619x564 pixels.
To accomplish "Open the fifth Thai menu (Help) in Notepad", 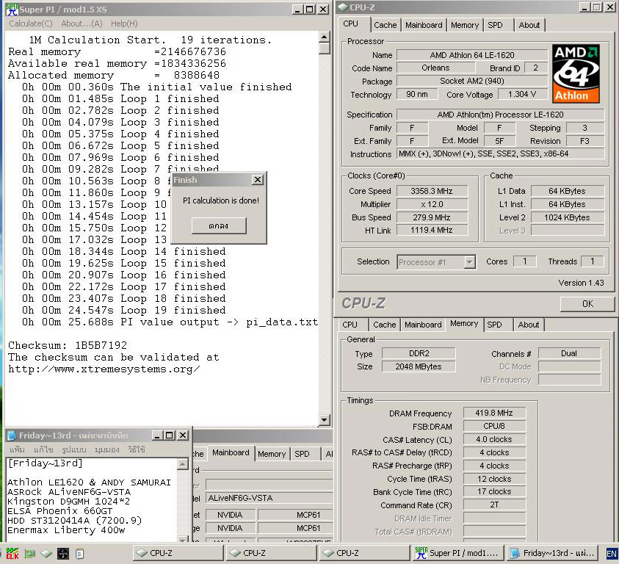I will tap(136, 449).
